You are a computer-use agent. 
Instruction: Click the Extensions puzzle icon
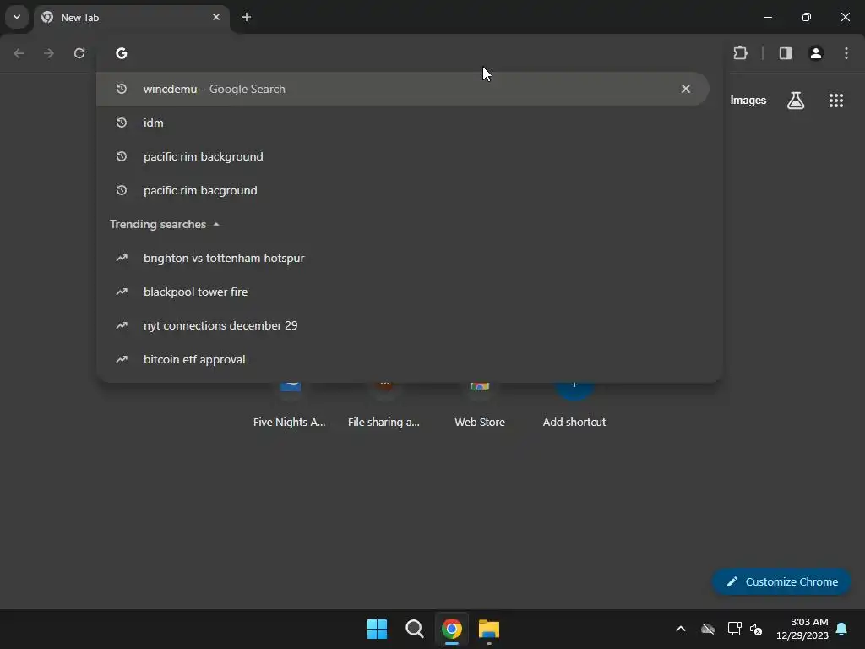[x=740, y=53]
